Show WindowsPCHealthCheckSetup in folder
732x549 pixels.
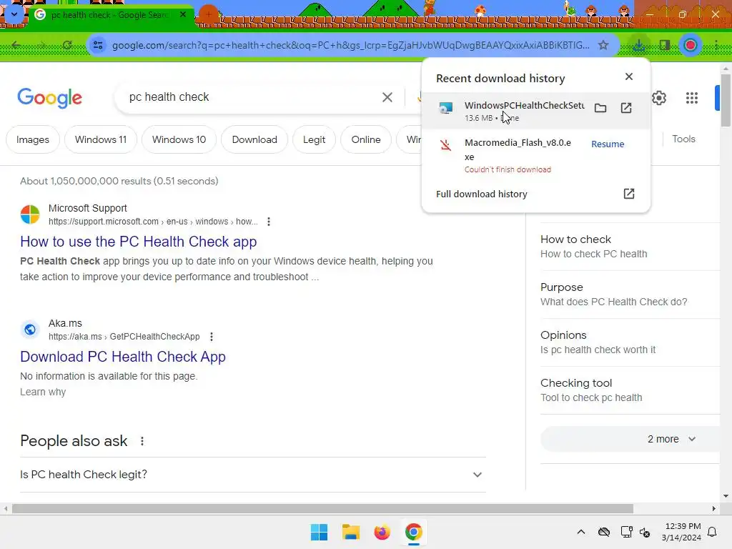pyautogui.click(x=600, y=109)
